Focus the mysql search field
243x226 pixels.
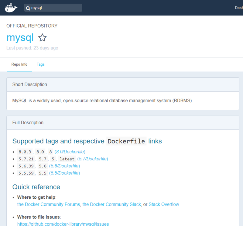click(x=53, y=8)
